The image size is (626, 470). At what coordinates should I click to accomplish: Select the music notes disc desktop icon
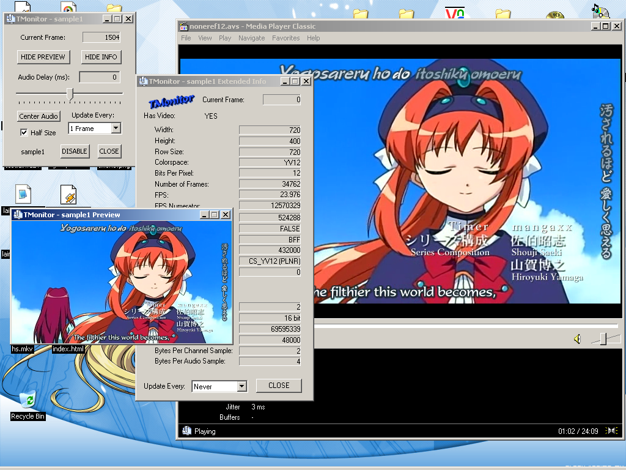tap(600, 11)
